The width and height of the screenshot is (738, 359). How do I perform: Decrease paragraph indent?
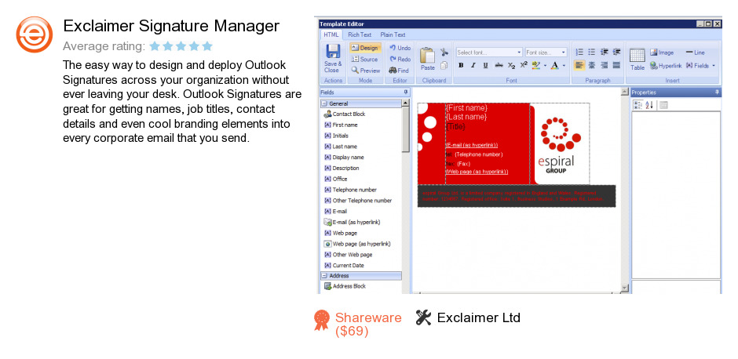click(x=605, y=53)
